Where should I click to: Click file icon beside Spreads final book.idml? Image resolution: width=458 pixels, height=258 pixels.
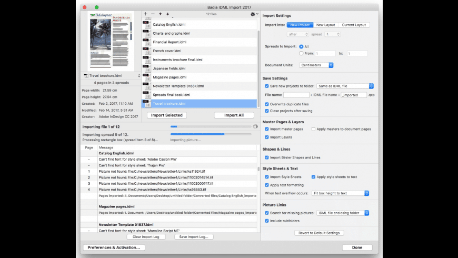click(147, 95)
